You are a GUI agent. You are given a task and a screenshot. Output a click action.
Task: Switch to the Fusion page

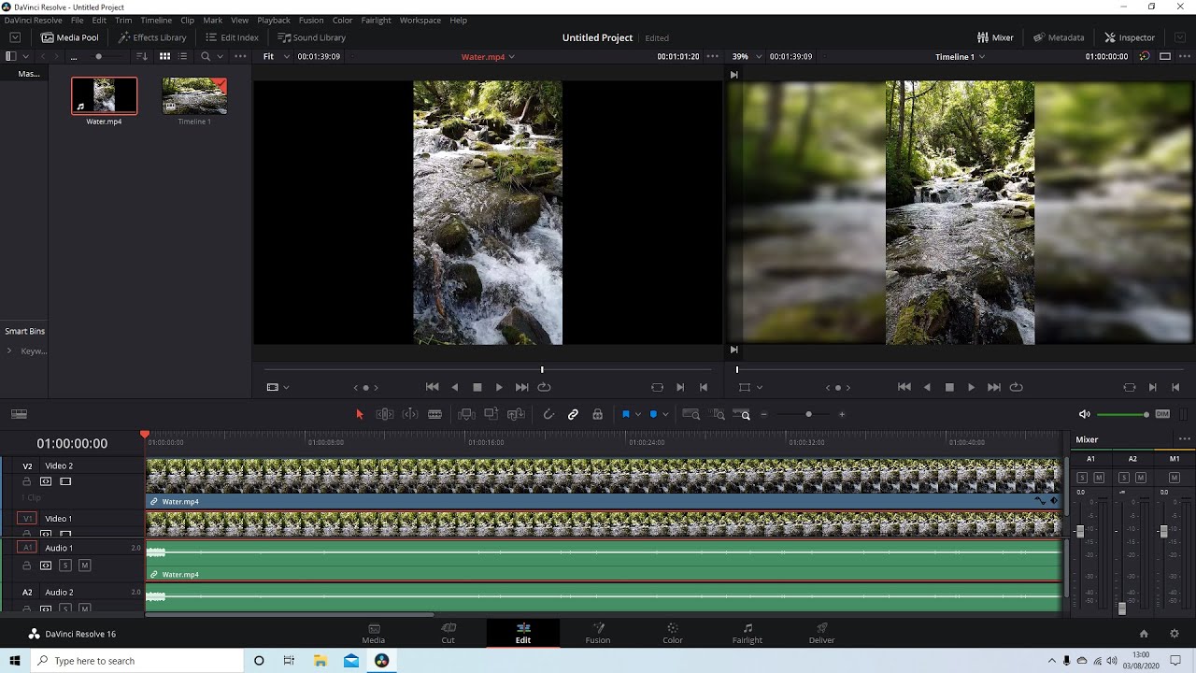pos(598,633)
